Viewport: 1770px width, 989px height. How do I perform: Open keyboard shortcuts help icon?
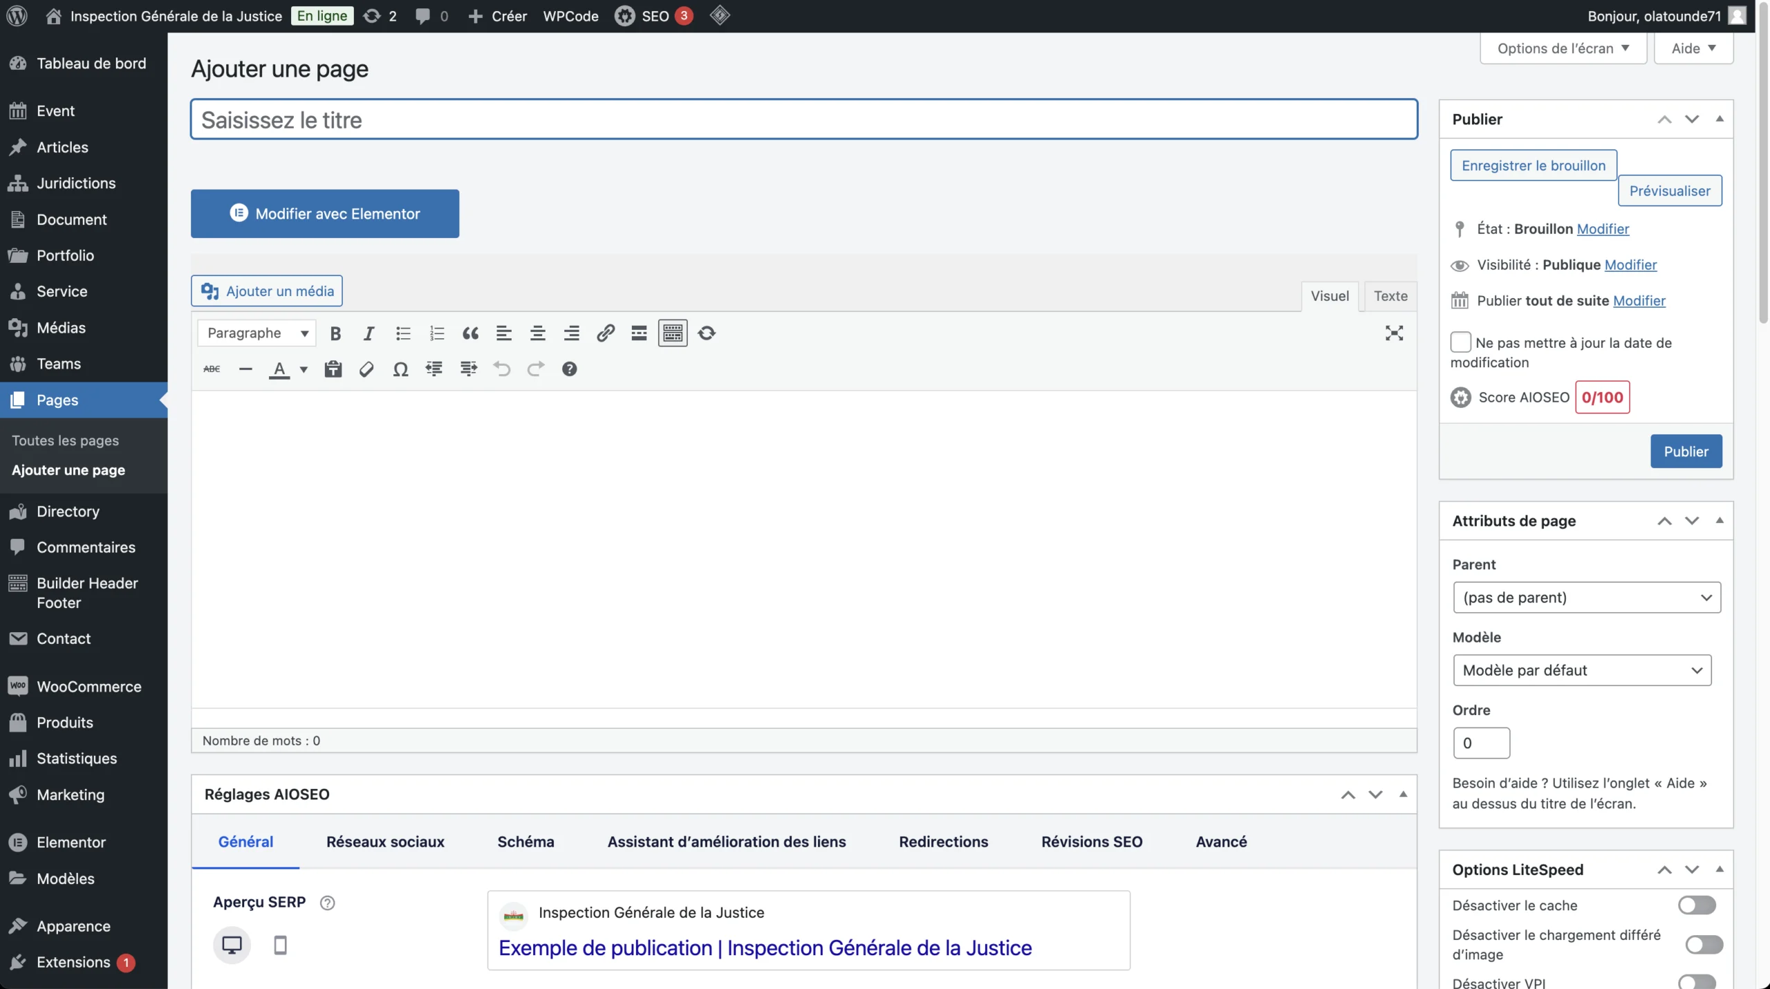pos(569,369)
